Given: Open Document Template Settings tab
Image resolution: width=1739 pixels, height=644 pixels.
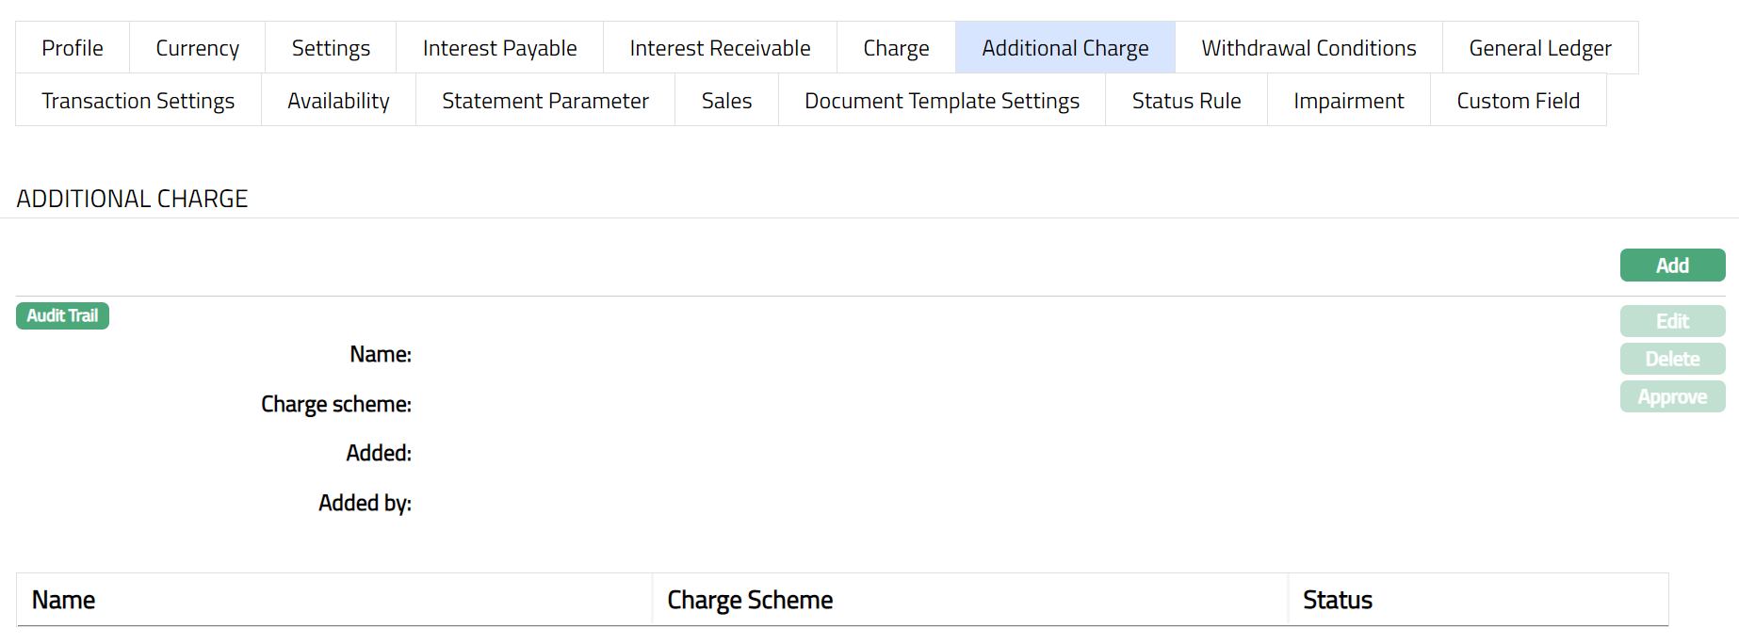Looking at the screenshot, I should tap(942, 101).
